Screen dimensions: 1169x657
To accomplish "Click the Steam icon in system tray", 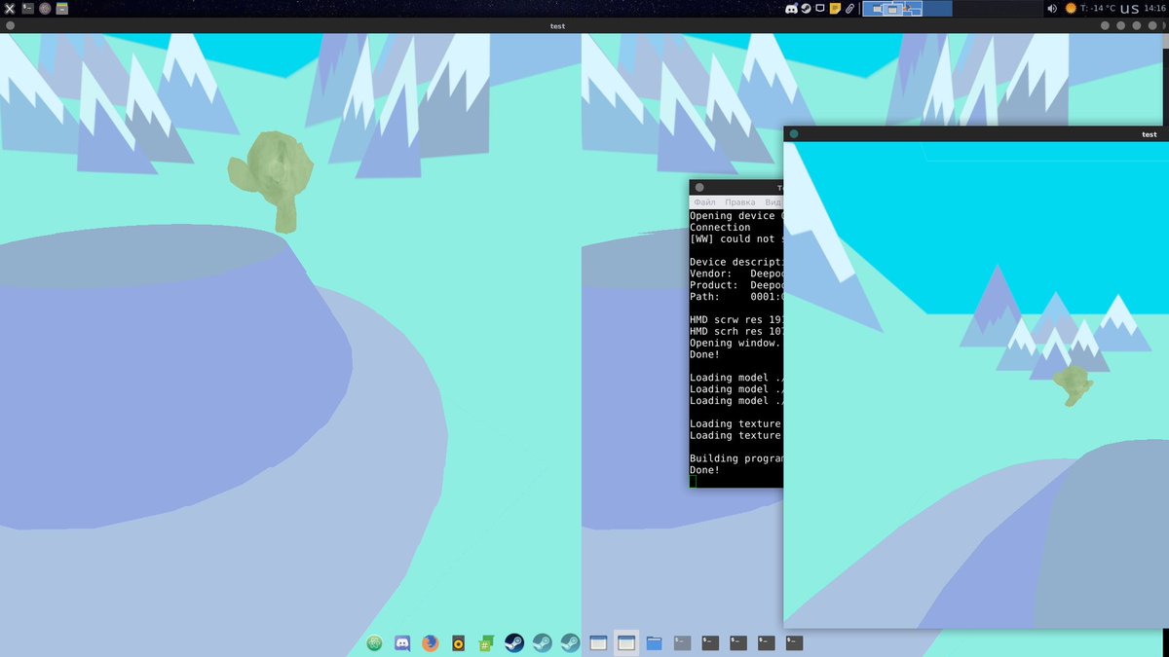I will 806,8.
